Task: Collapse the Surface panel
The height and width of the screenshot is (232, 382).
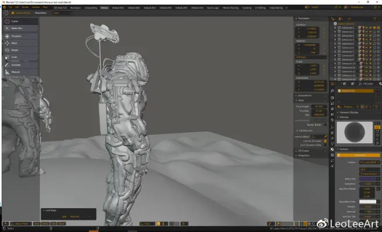Action: (x=343, y=149)
